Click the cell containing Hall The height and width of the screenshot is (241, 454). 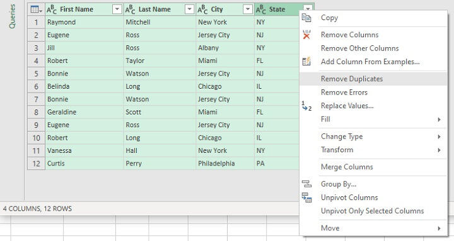pyautogui.click(x=160, y=150)
